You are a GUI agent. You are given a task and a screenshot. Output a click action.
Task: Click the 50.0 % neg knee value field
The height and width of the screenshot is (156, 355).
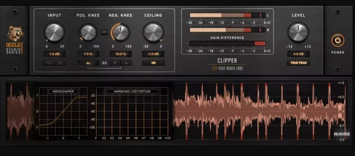point(121,54)
